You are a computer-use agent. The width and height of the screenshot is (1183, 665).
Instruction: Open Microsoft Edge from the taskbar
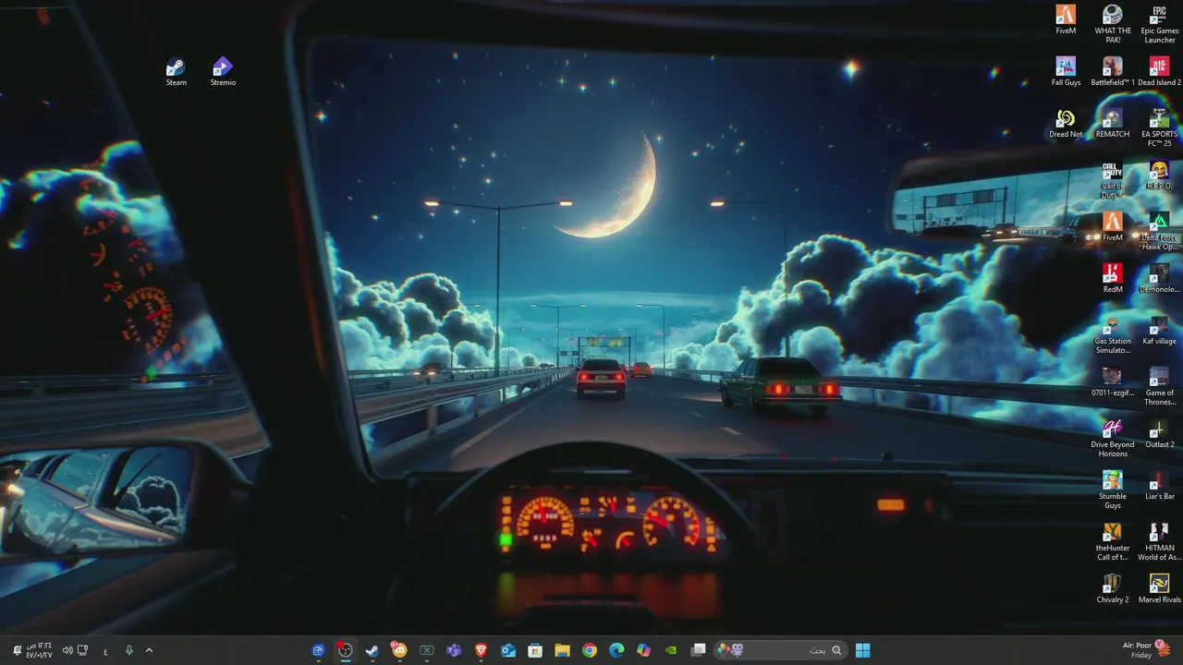[x=616, y=650]
